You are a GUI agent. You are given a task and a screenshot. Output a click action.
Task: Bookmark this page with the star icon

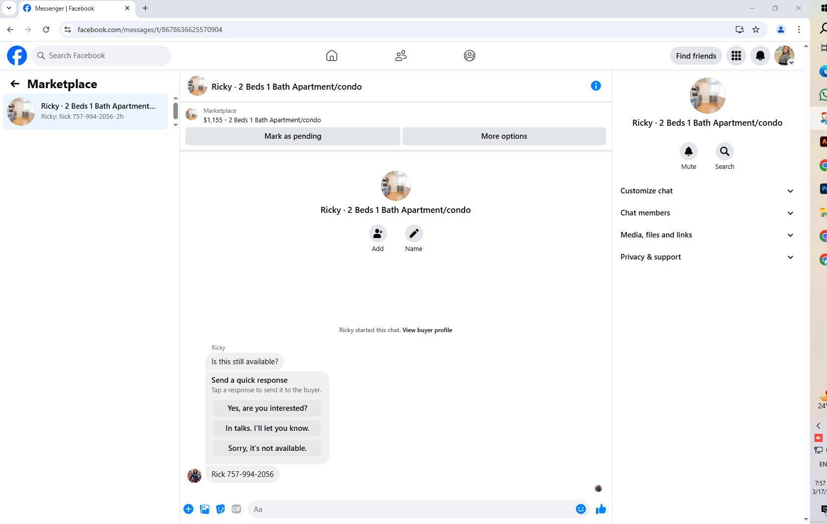click(x=756, y=30)
